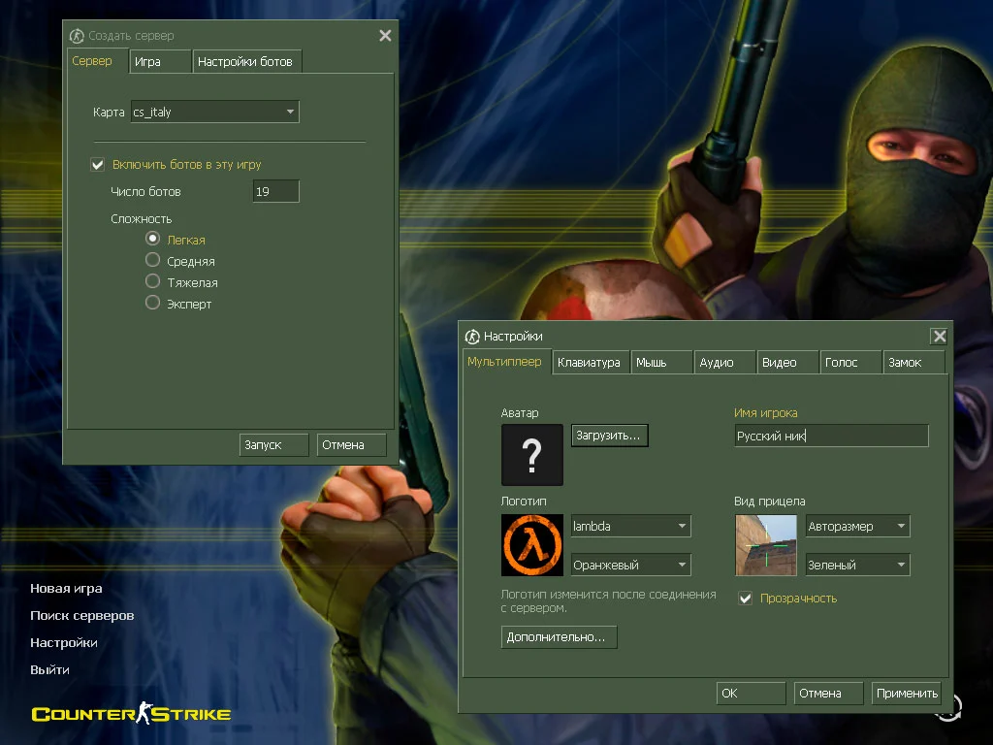
Task: Open the Замок tab
Action: coord(913,363)
